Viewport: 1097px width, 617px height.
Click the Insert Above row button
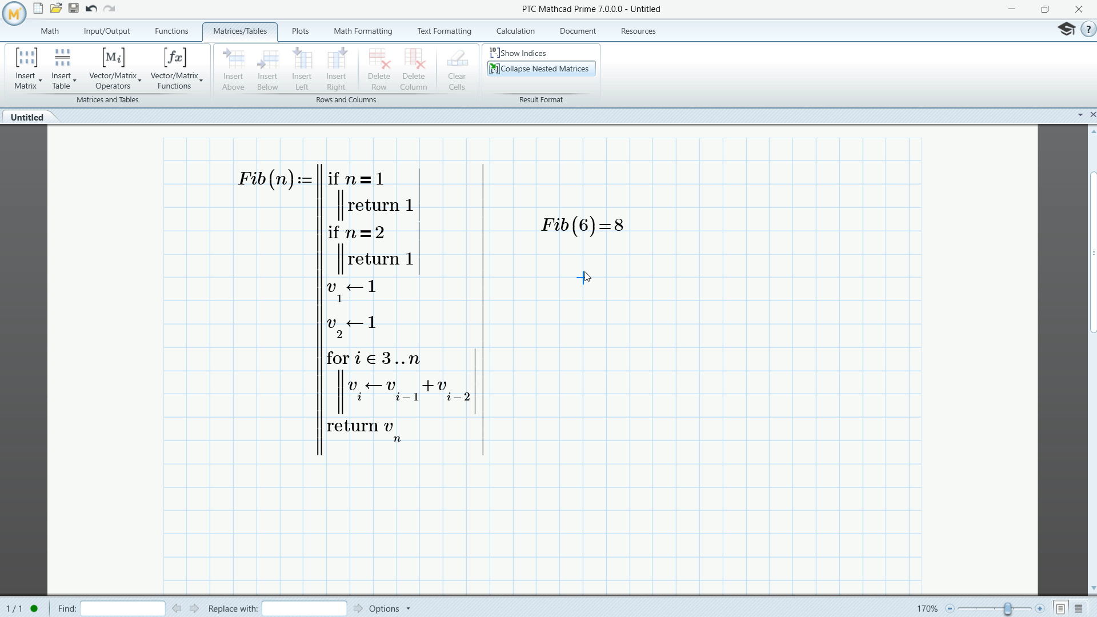click(233, 69)
